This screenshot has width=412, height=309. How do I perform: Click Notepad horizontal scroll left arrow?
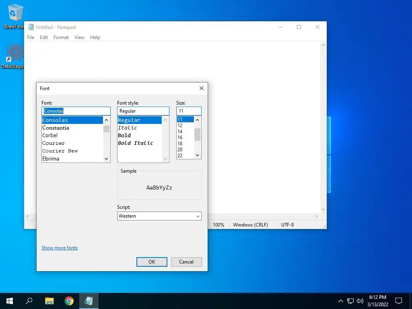(28, 216)
